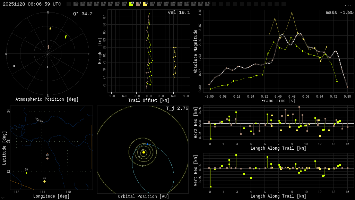
Task: Click the station 09 cross on the map
Action: (26, 173)
